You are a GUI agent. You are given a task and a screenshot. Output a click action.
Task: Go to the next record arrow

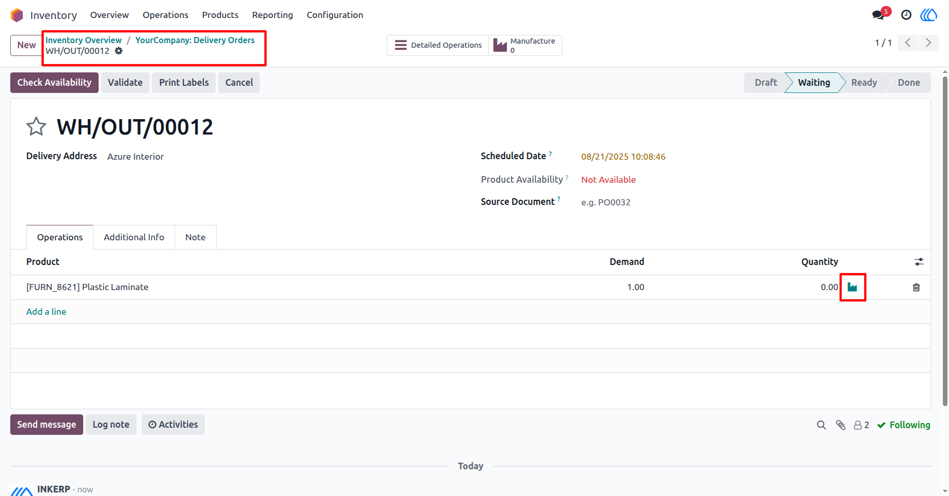click(928, 43)
